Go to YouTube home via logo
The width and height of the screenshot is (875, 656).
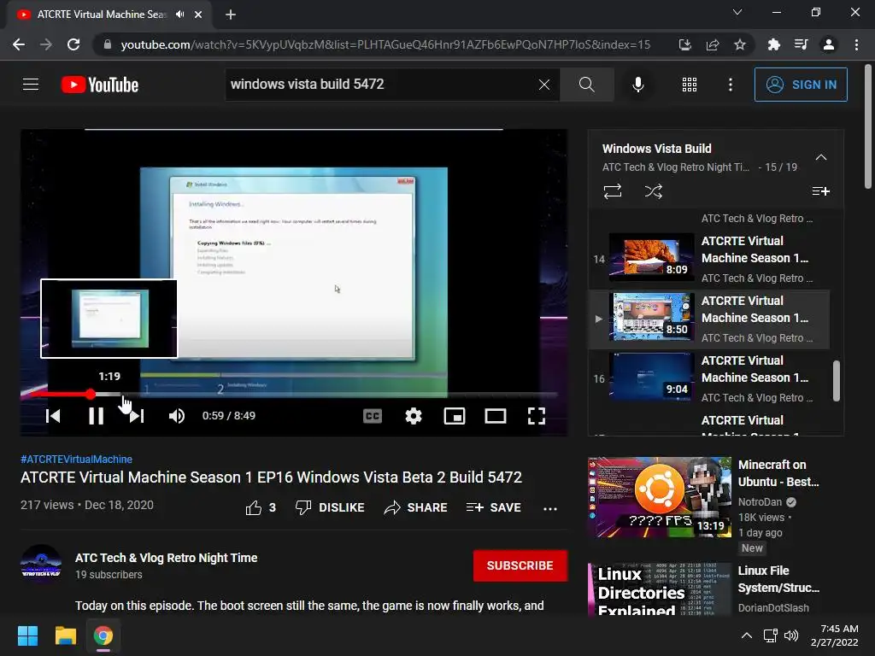pos(100,85)
